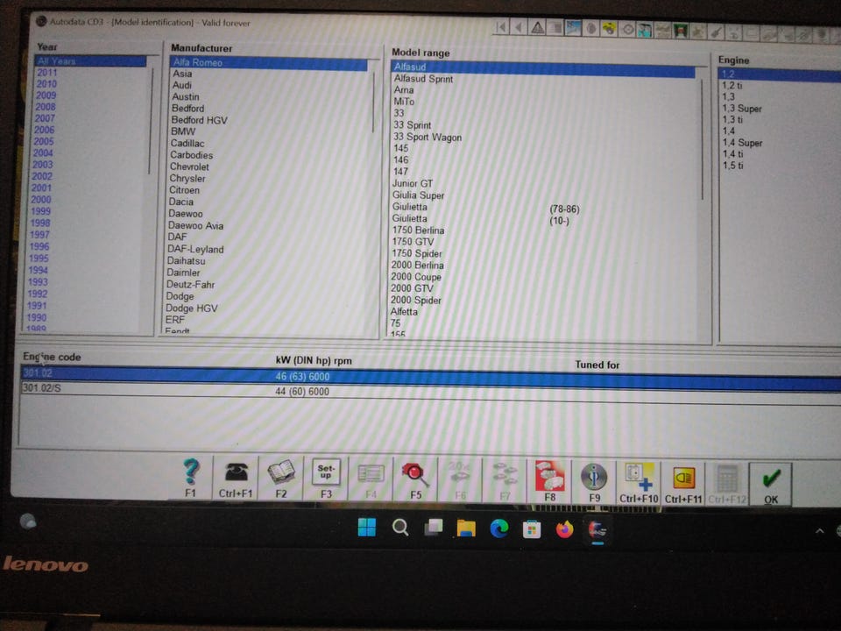The image size is (841, 631).
Task: Choose engine 1,5 ti
Action: [732, 166]
